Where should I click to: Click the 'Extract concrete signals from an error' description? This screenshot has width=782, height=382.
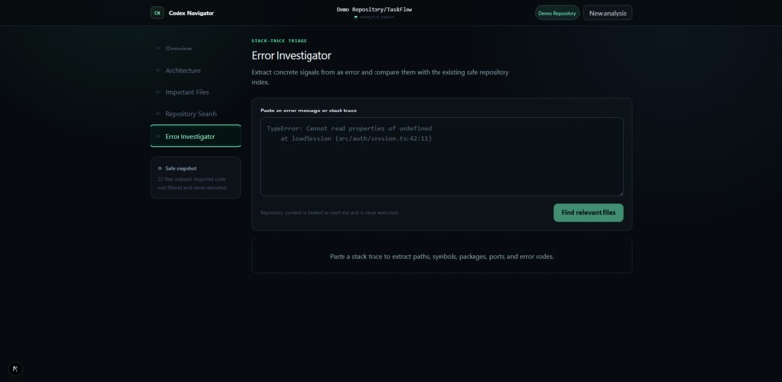pos(380,77)
